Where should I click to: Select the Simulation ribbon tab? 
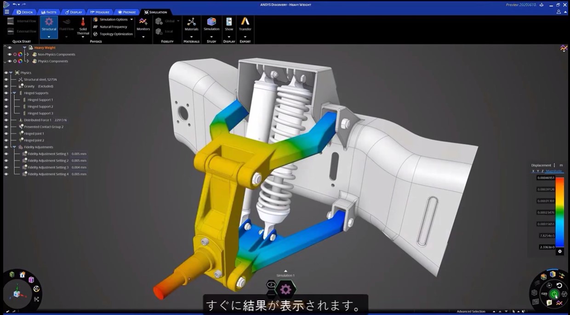pos(155,12)
